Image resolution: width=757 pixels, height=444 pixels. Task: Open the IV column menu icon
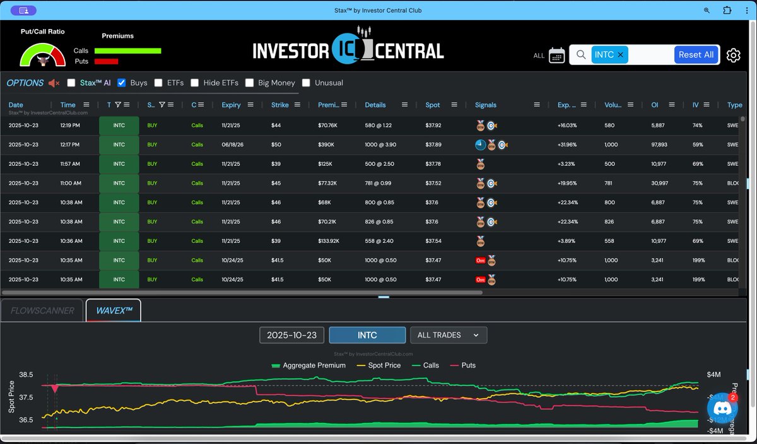707,105
